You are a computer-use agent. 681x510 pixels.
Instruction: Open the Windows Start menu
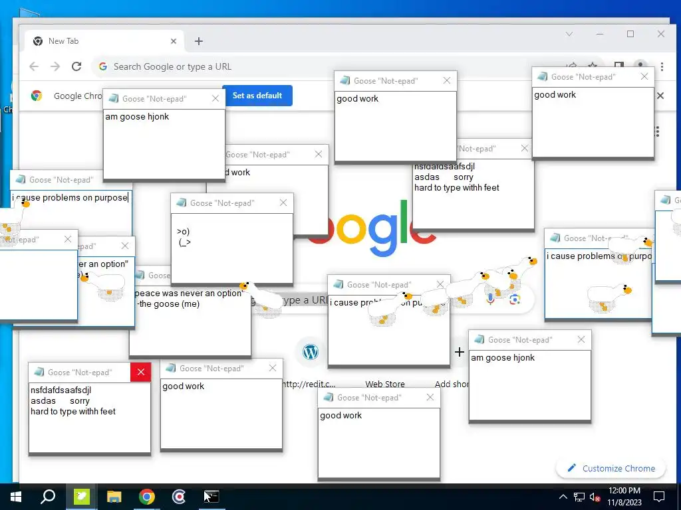tap(16, 497)
